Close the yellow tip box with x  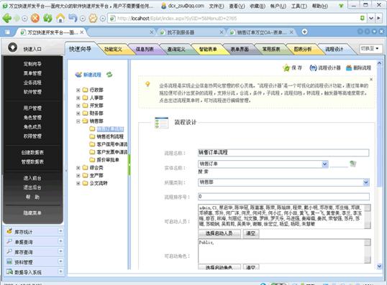point(371,79)
